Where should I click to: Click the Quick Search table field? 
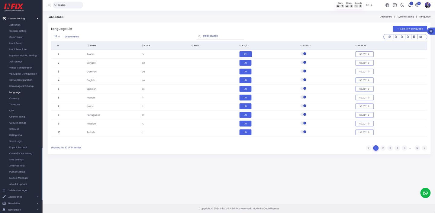click(x=221, y=36)
